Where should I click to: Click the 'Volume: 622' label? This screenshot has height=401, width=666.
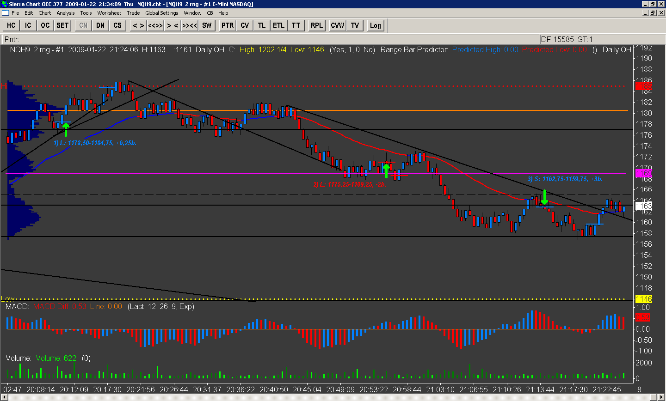56,358
